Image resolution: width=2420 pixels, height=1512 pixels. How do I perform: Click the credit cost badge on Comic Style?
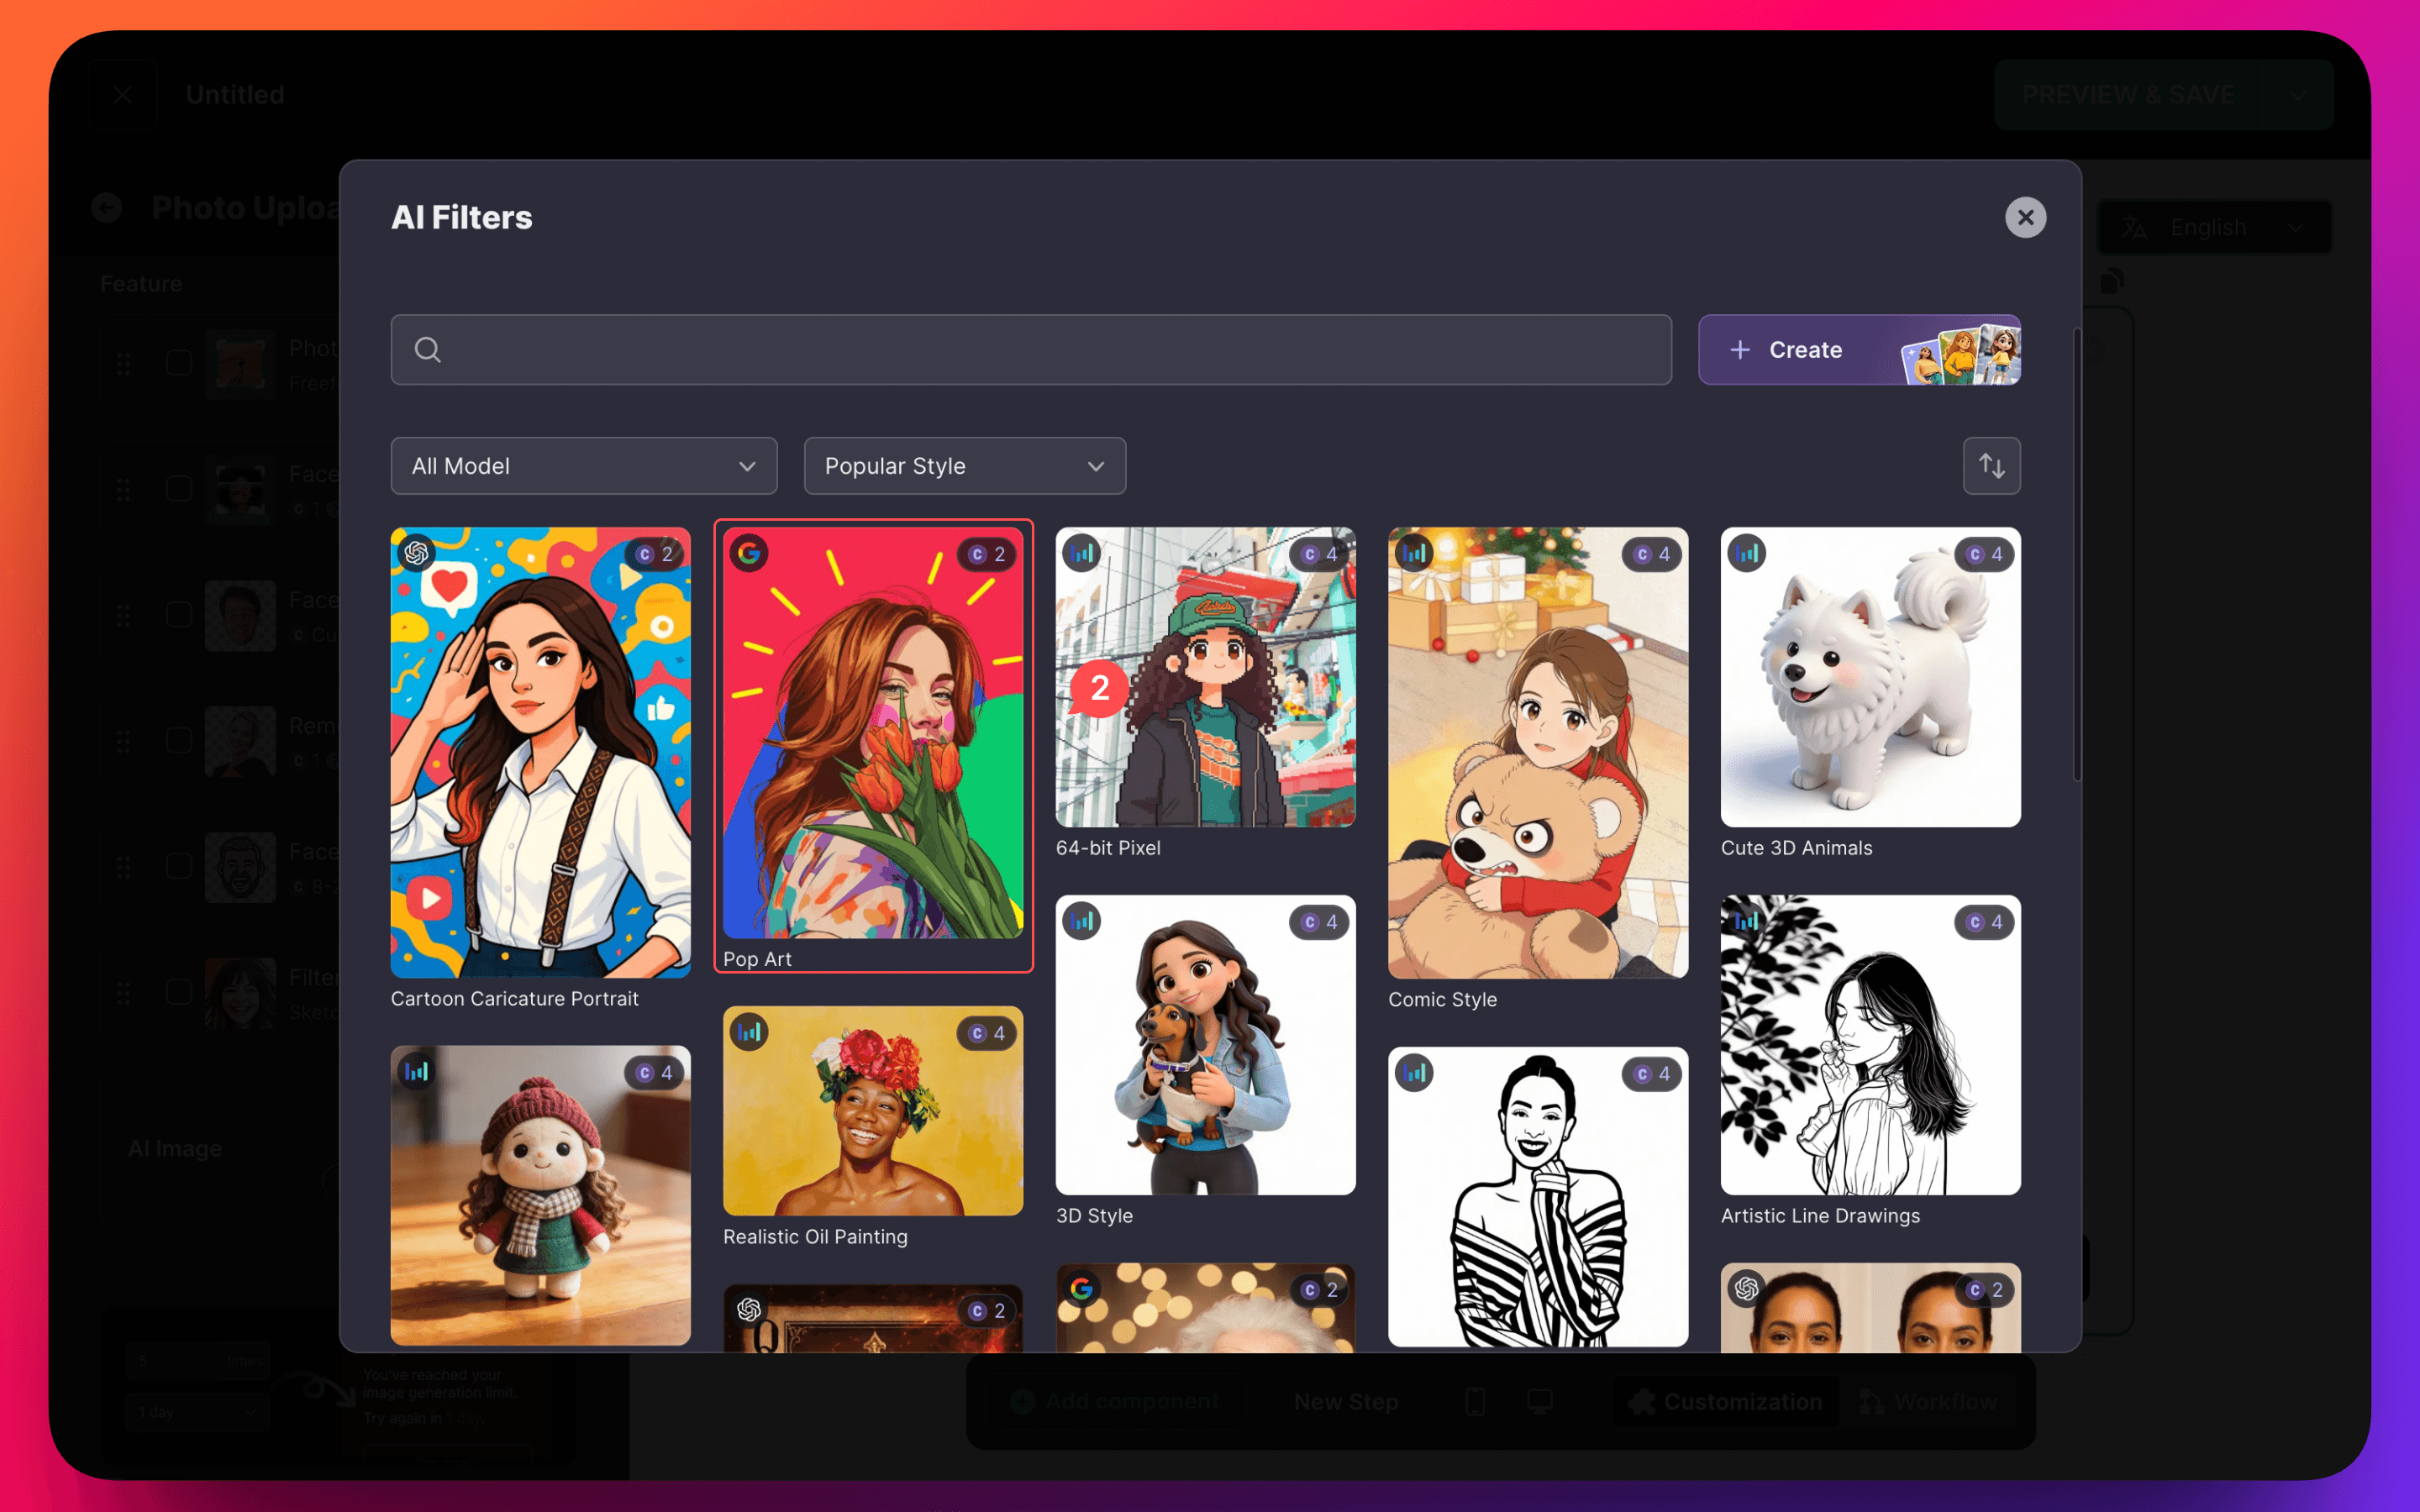point(1652,554)
